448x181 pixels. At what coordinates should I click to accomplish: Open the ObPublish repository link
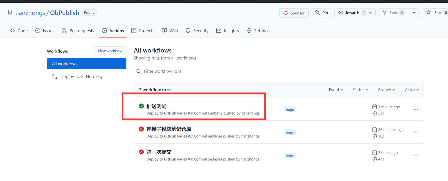coord(65,13)
